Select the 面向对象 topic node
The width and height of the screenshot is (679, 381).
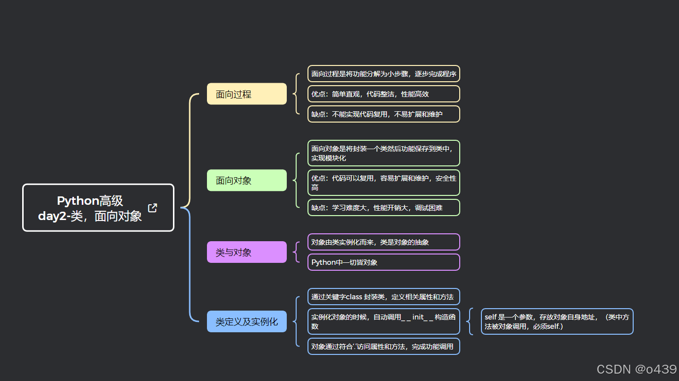click(246, 180)
